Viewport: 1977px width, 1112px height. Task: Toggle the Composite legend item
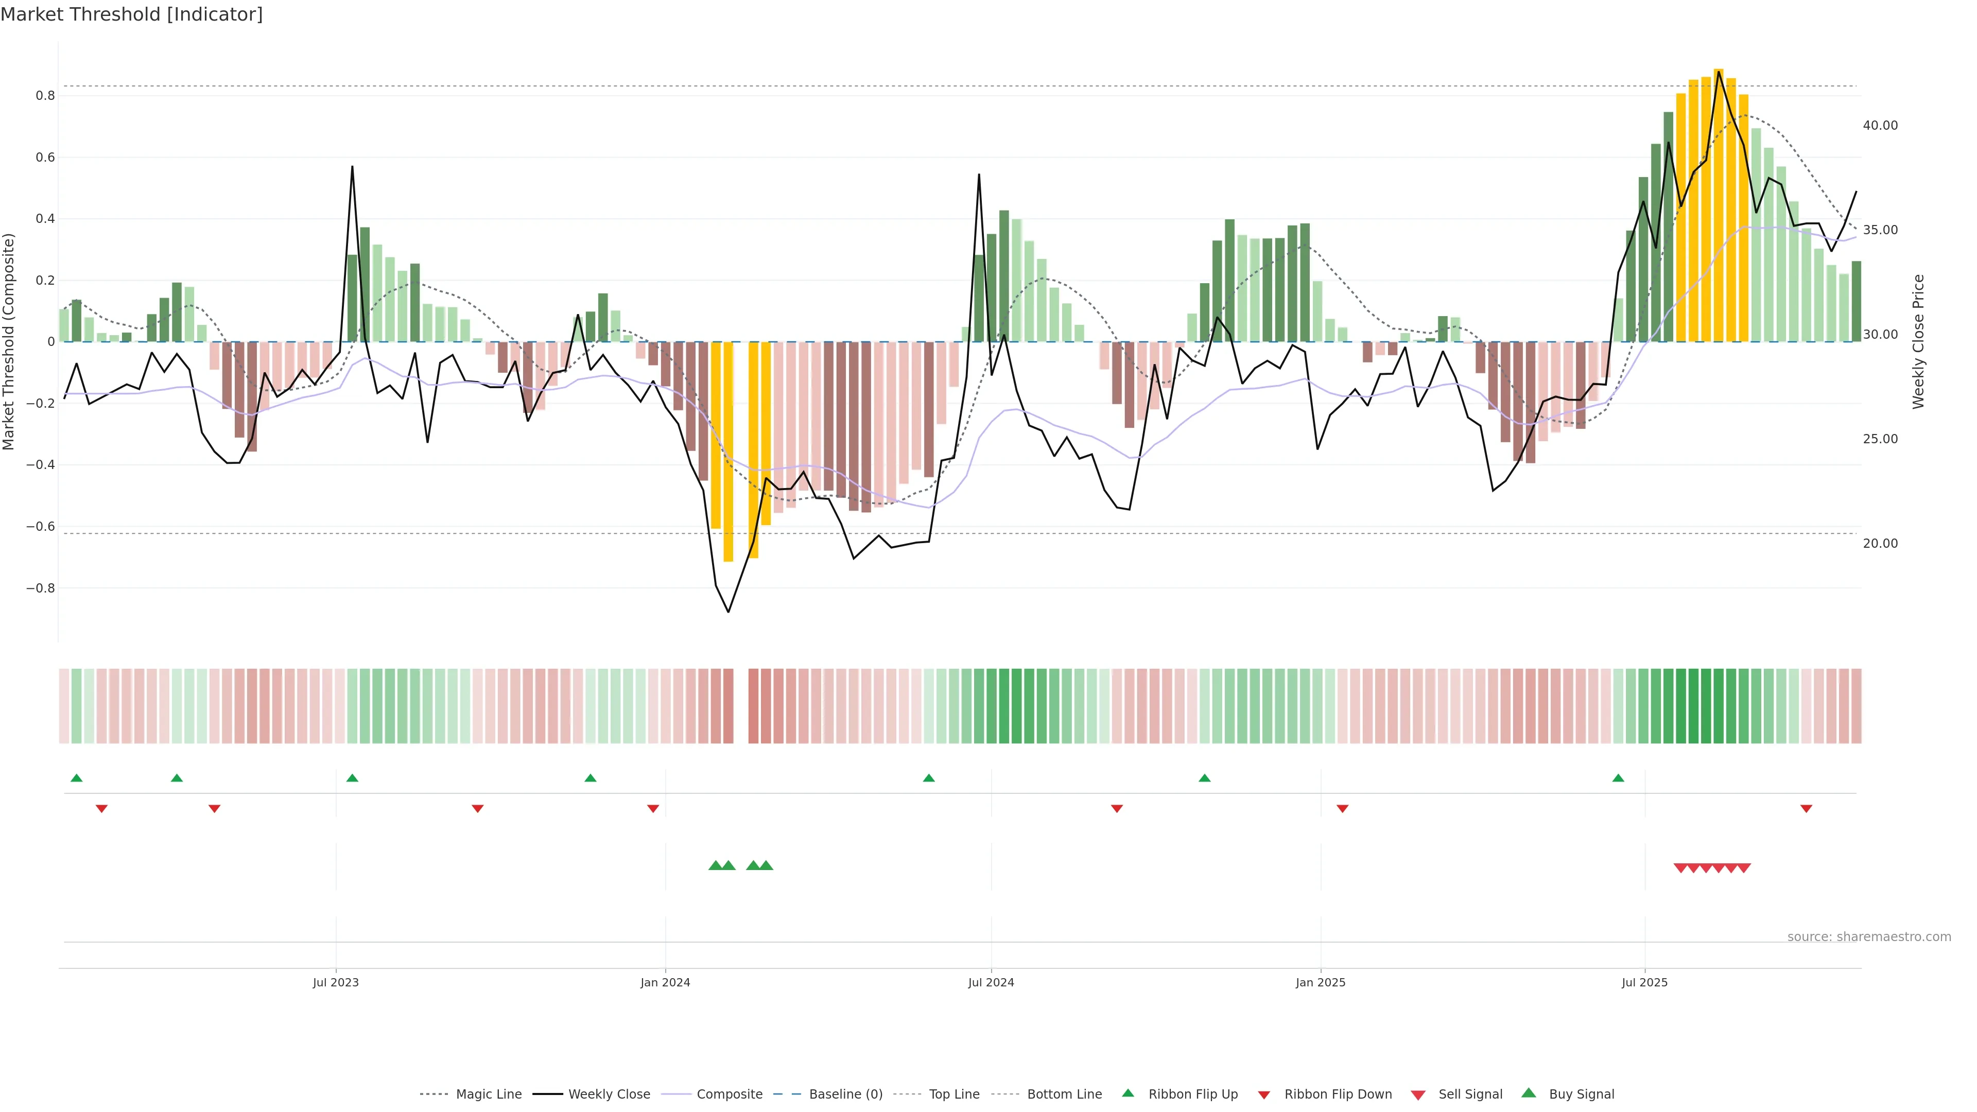pos(729,1094)
